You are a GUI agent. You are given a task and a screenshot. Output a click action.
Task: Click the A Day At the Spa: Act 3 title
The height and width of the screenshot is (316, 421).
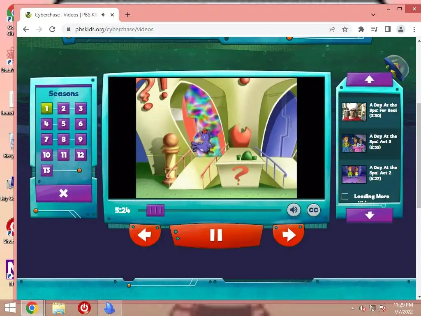click(383, 142)
